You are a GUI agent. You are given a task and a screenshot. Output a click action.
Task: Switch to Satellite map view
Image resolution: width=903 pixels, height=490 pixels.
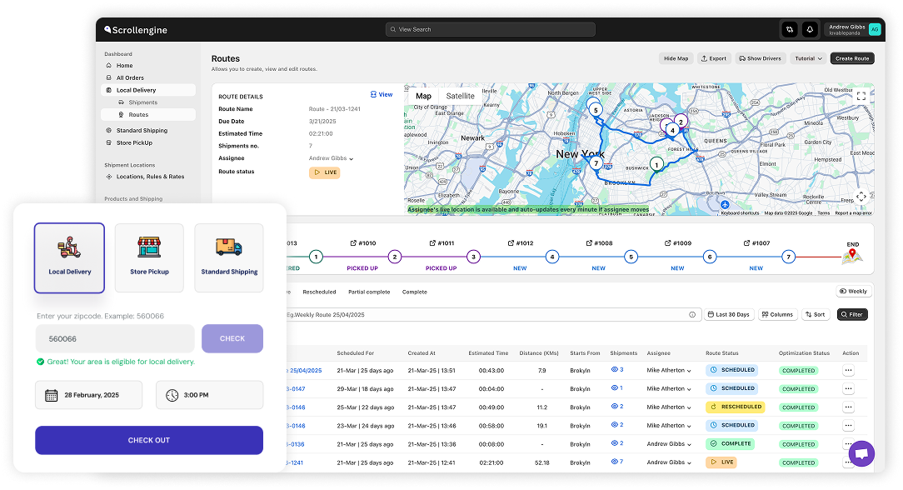[x=460, y=96]
